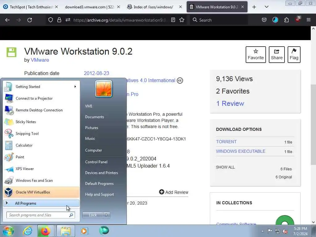This screenshot has height=237, width=316.
Task: Open Internet Explorer from the taskbar
Action: tap(27, 231)
